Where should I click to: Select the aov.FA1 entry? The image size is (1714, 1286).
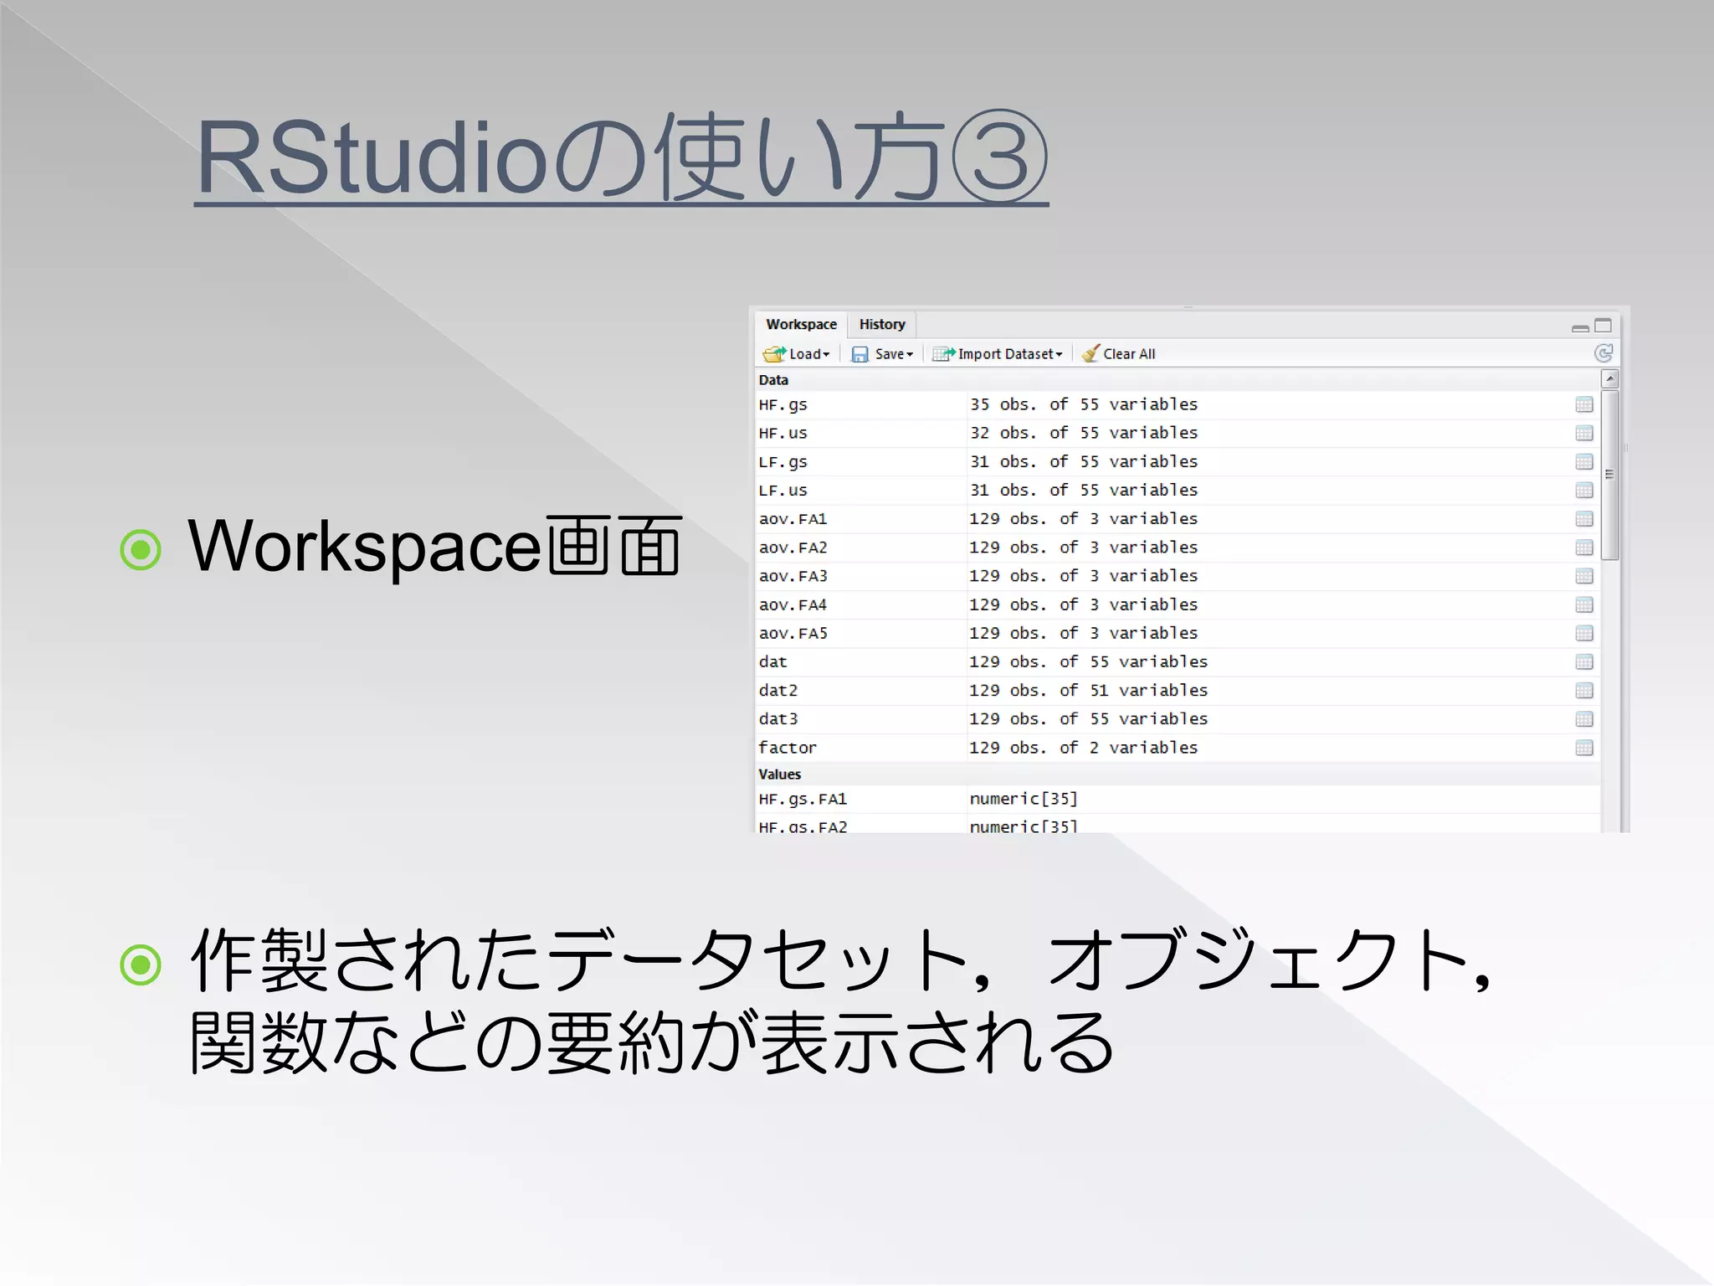point(793,519)
